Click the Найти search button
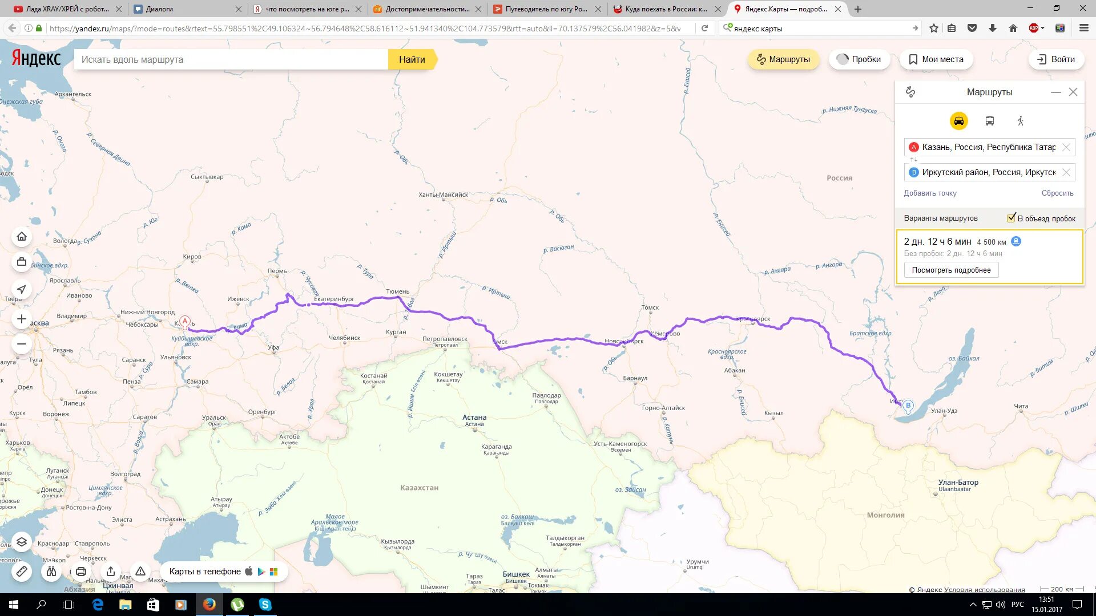The height and width of the screenshot is (616, 1096). pyautogui.click(x=412, y=59)
